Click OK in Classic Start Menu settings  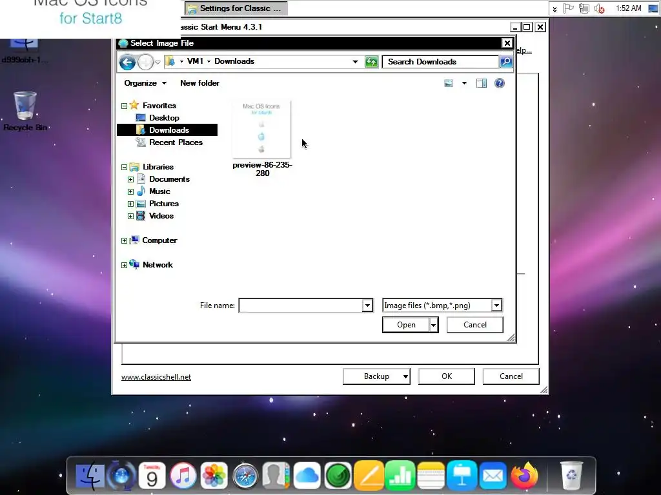(447, 376)
